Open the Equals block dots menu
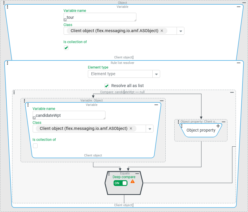The width and height of the screenshot is (248, 212). click(x=109, y=174)
